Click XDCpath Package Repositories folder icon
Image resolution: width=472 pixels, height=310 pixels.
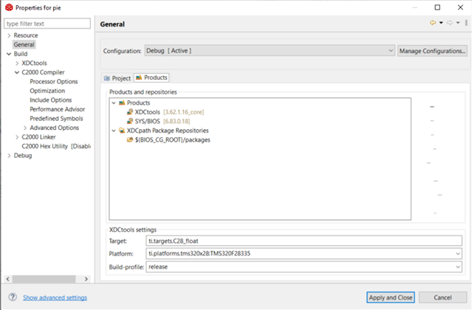pos(122,130)
